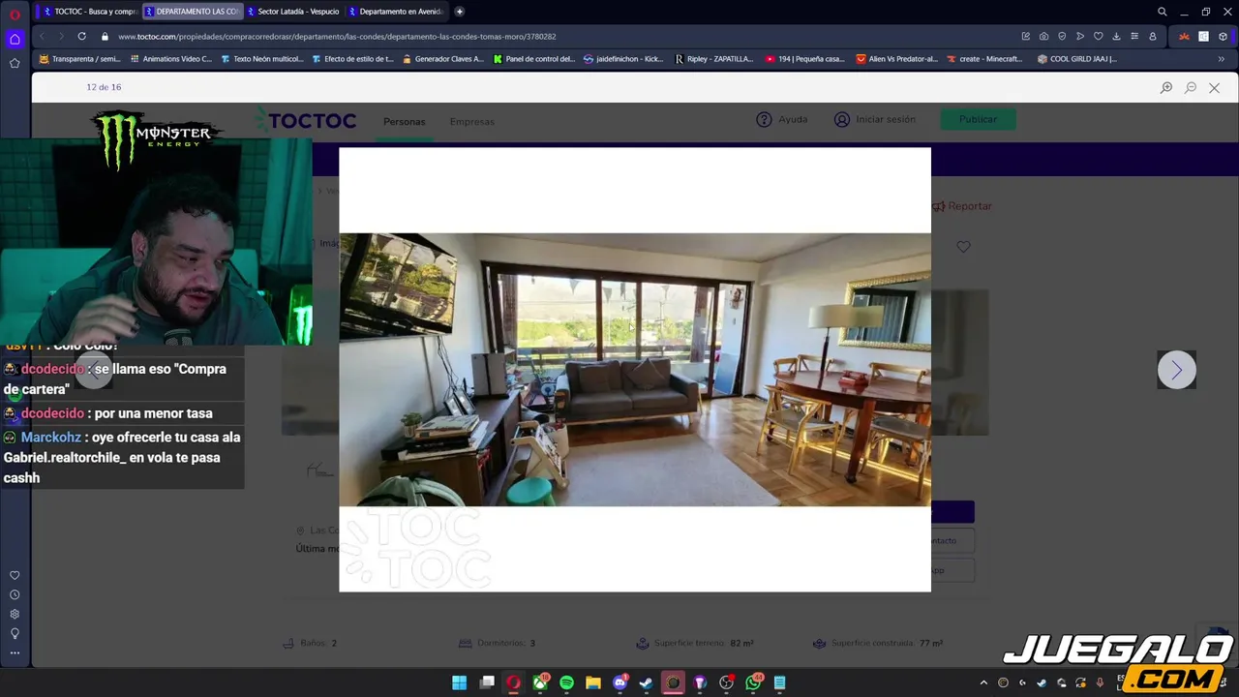1239x697 pixels.
Task: Open Spotify from taskbar
Action: 566,682
